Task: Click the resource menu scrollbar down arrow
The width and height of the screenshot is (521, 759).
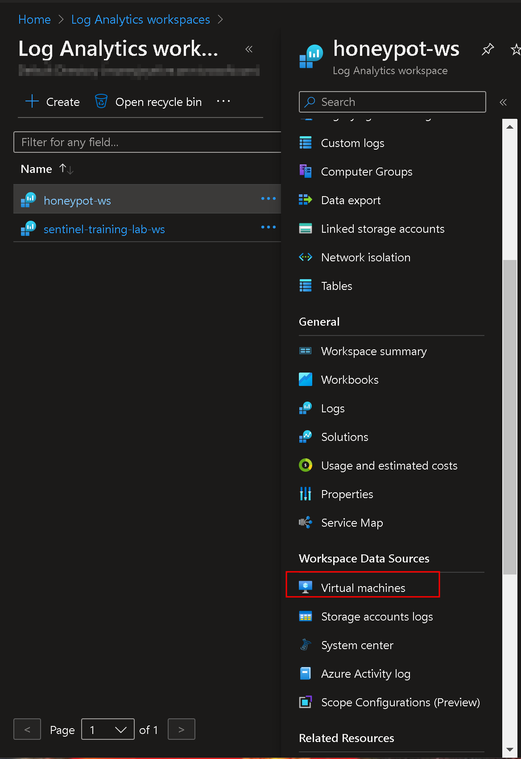Action: tap(510, 750)
